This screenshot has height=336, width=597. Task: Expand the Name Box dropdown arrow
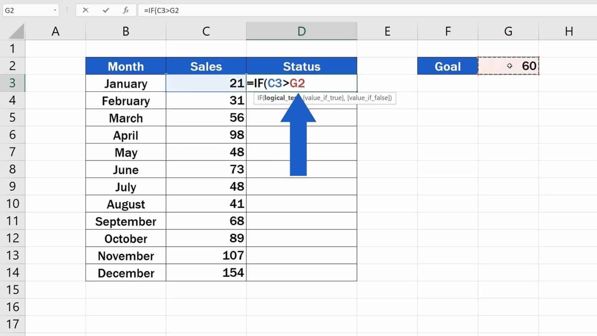[x=55, y=10]
